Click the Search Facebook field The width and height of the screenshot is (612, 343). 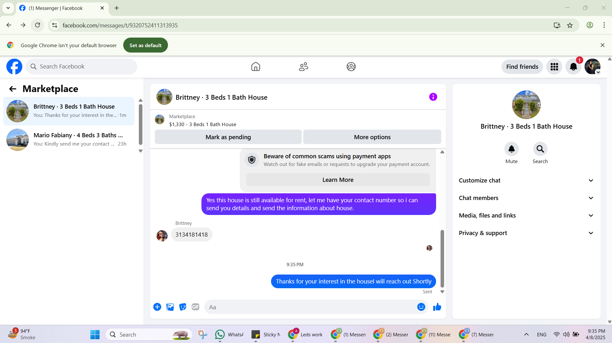[x=81, y=67]
